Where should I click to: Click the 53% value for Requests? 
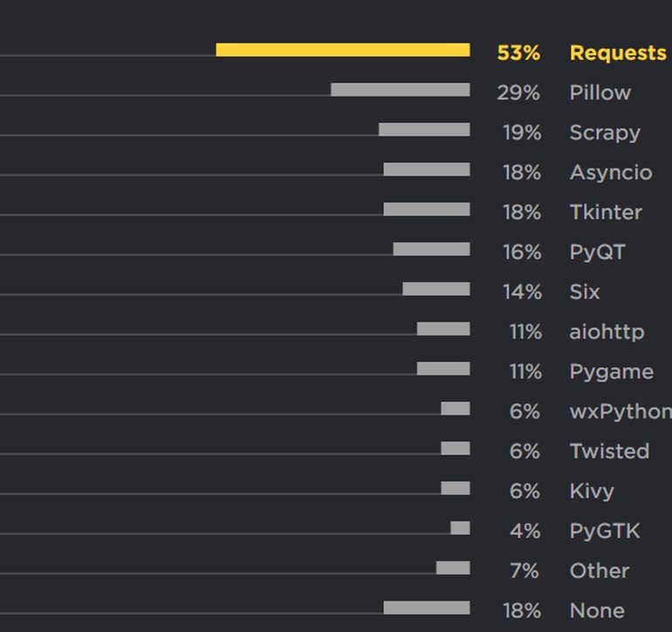(518, 53)
